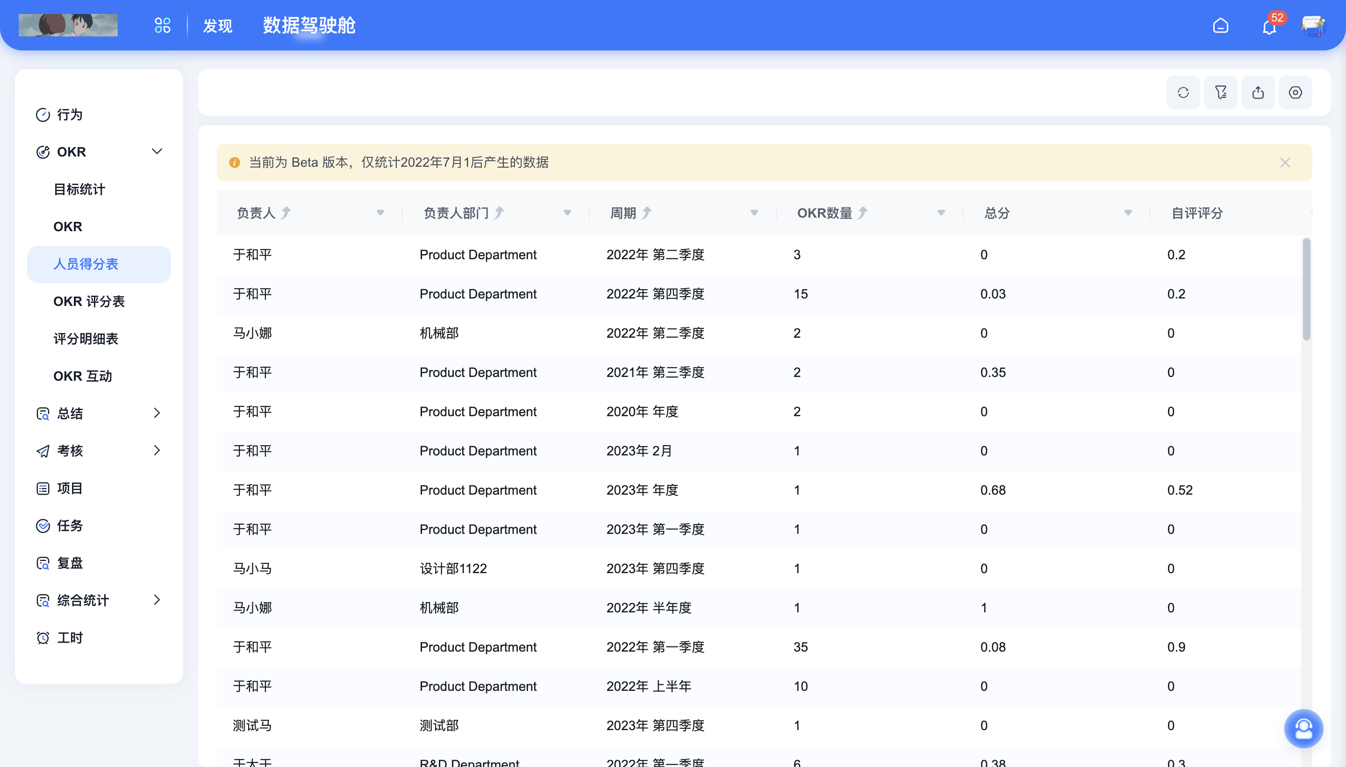Viewport: 1346px width, 767px height.
Task: Open 评分明细表 in sidebar
Action: click(99, 339)
